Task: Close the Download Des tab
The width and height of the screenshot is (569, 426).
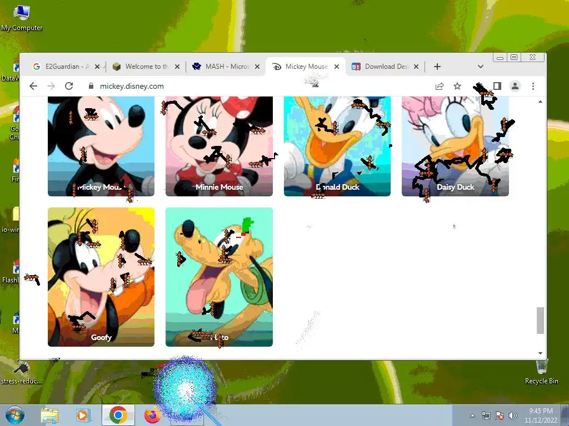Action: click(416, 67)
